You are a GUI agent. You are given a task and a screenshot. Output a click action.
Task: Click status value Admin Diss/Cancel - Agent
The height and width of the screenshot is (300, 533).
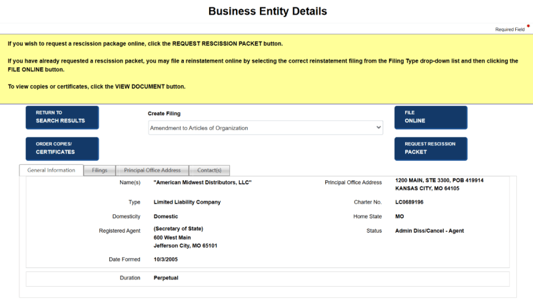(429, 231)
